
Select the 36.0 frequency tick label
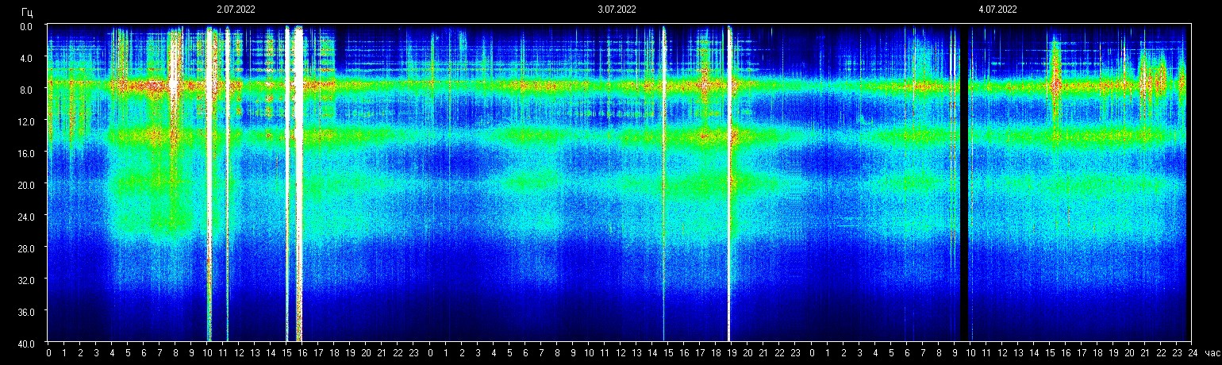25,311
